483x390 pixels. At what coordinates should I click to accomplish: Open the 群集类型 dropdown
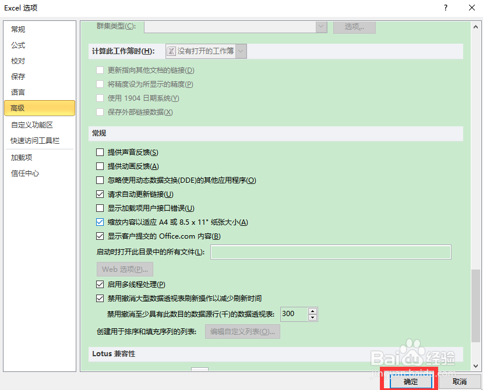coord(320,27)
